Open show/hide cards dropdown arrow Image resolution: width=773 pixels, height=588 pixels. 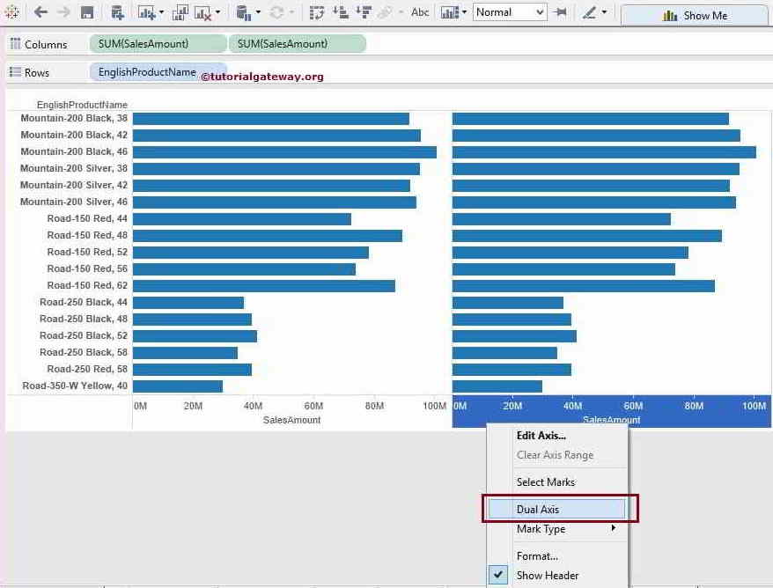[x=464, y=12]
